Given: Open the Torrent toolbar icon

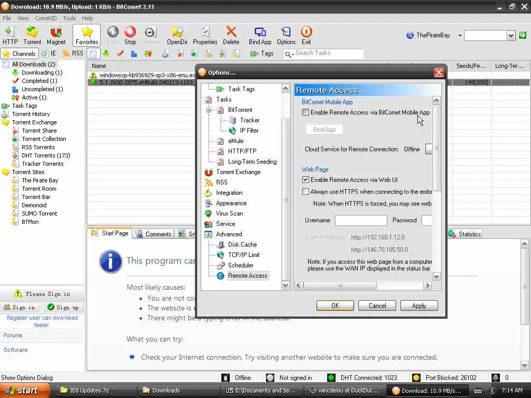Looking at the screenshot, I should click(32, 35).
